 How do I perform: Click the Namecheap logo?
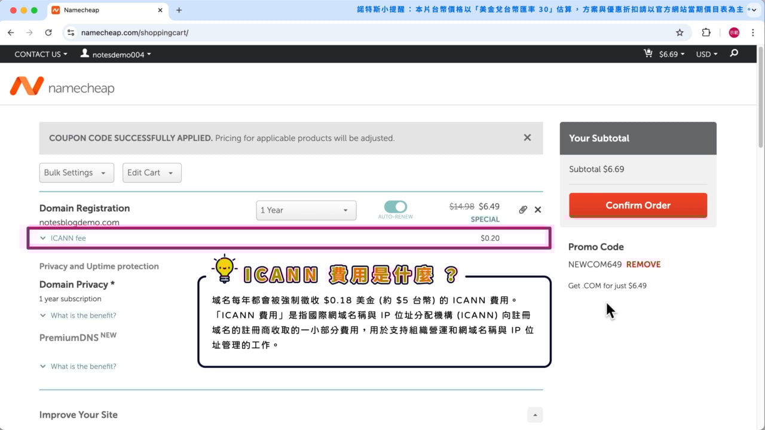point(62,86)
